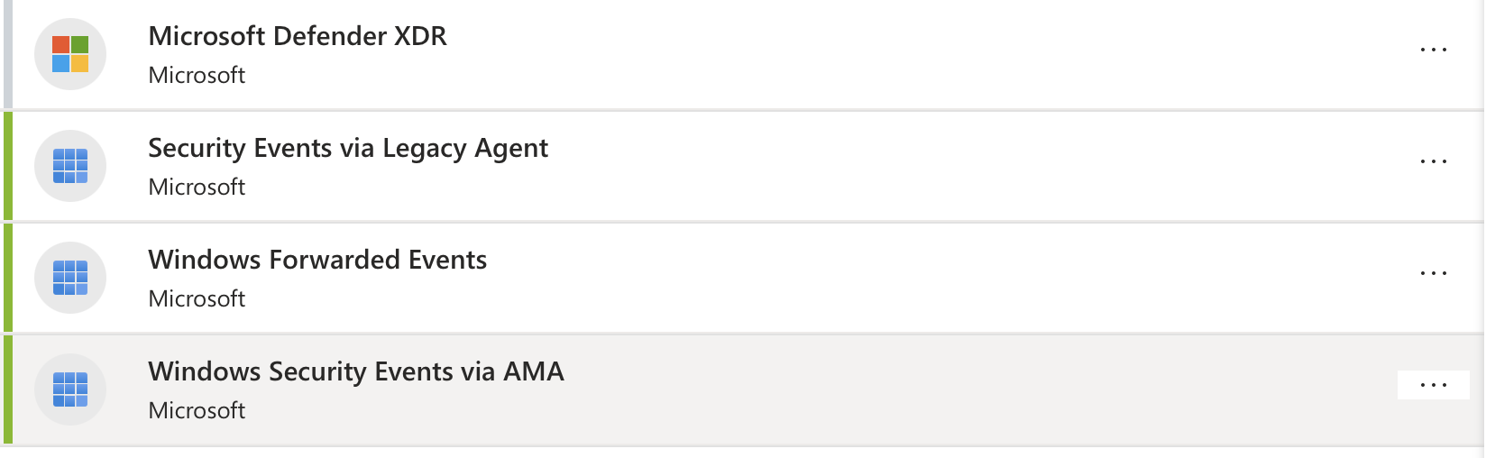Open more options for Microsoft Defender XDR
This screenshot has width=1486, height=458.
point(1433,50)
